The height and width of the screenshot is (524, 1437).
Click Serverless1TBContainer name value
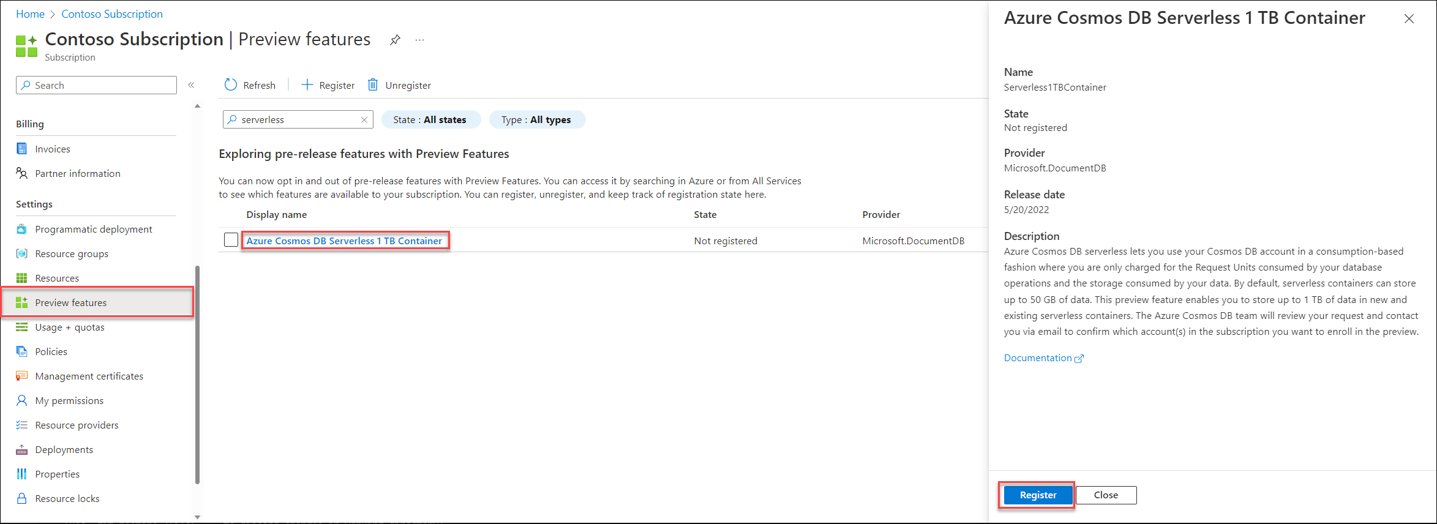(x=1055, y=88)
